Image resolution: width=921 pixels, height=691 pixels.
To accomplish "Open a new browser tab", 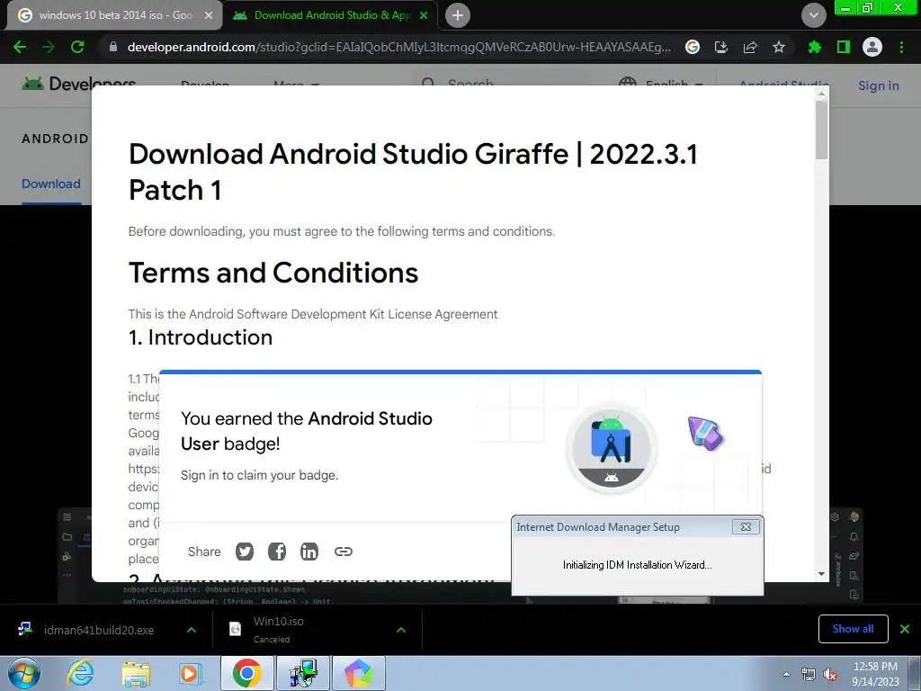I will click(458, 15).
